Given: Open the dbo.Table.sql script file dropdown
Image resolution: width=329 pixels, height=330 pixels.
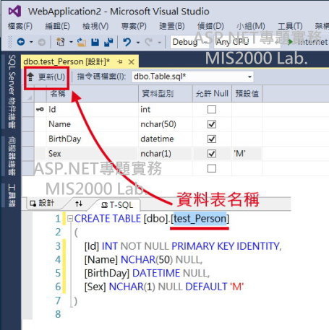Looking at the screenshot, I should (x=249, y=77).
